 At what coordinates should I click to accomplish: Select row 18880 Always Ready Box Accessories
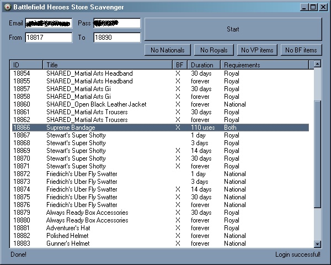(161, 220)
